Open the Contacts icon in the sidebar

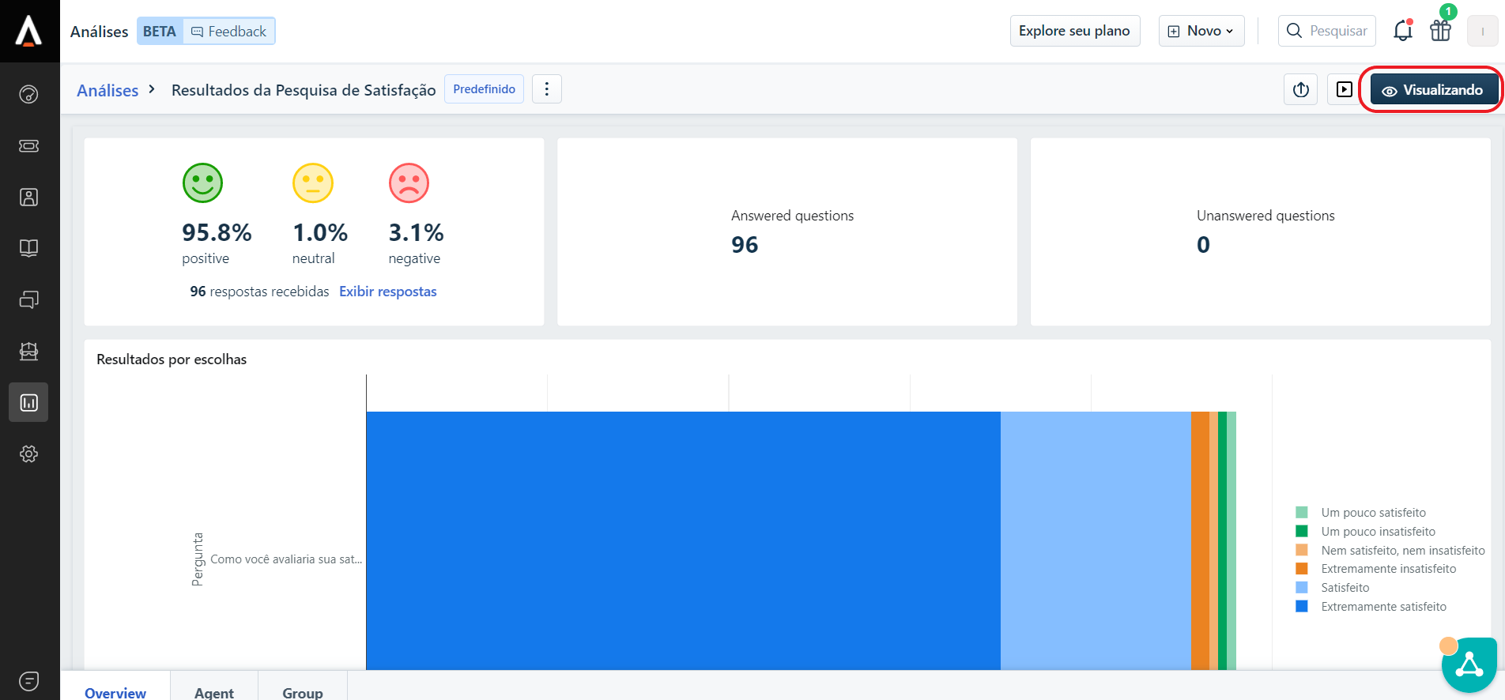(28, 198)
